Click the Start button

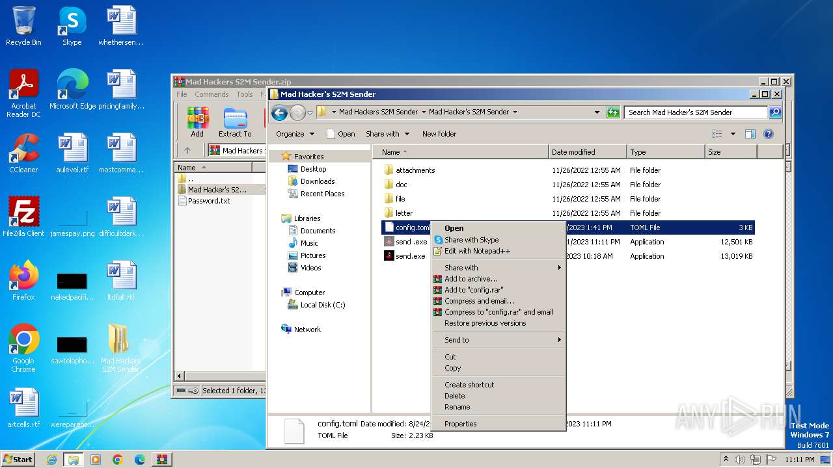[x=18, y=460]
